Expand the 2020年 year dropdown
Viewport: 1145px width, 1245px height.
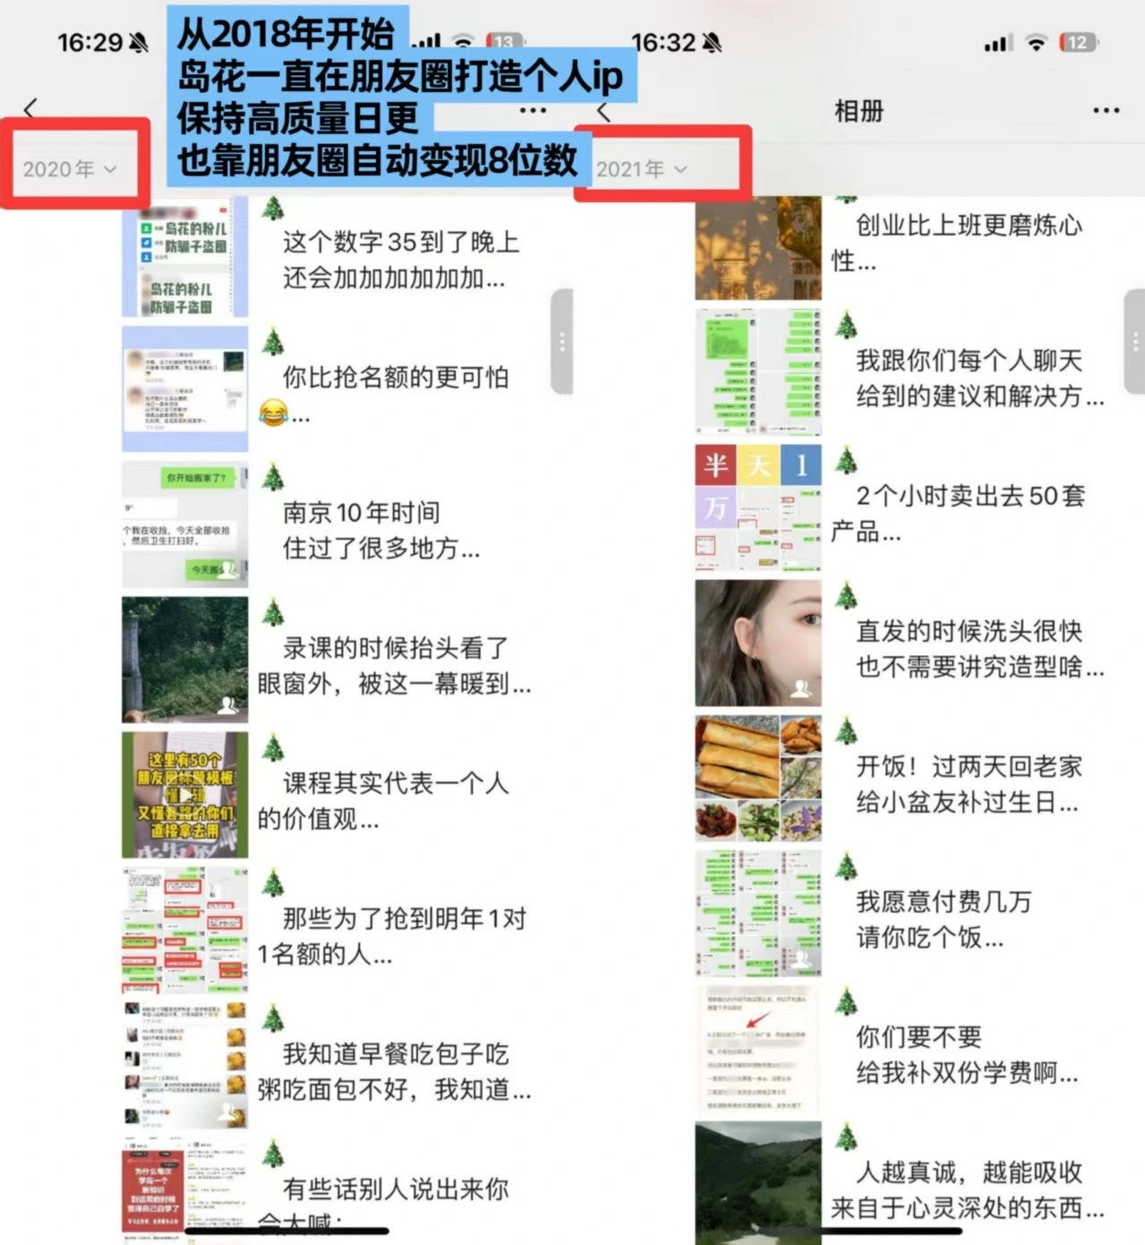70,169
